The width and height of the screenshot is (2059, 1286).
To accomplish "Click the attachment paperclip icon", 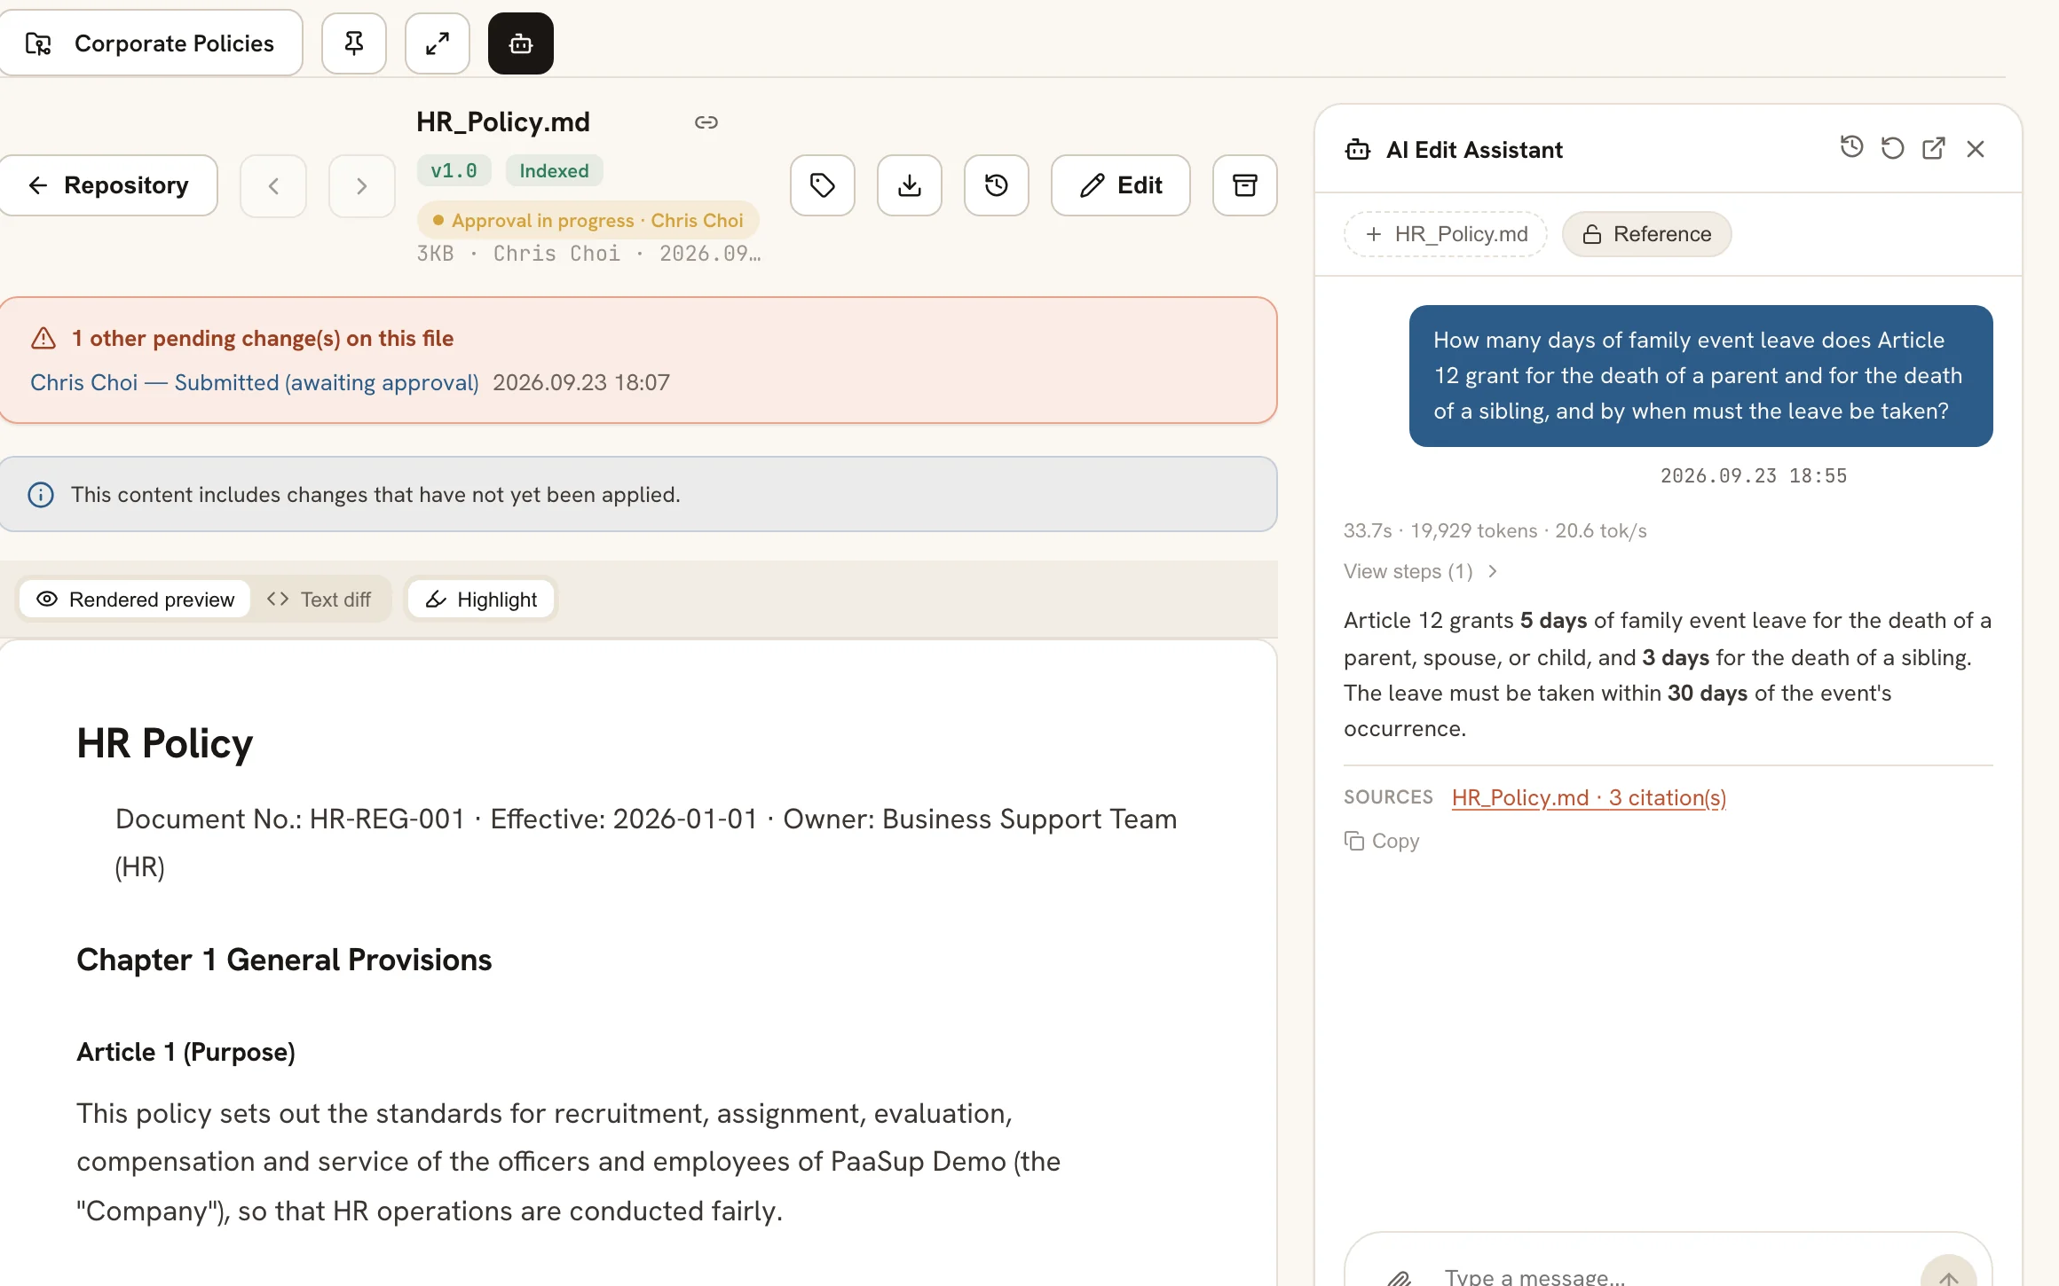I will [1400, 1277].
